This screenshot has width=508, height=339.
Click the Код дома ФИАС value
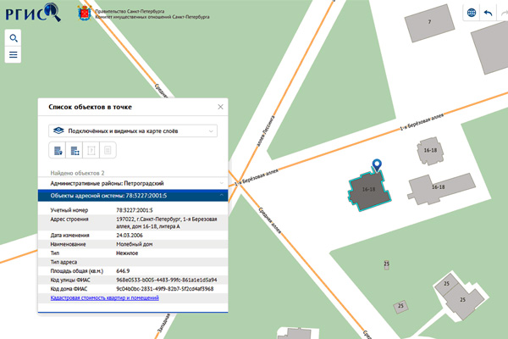pos(166,288)
